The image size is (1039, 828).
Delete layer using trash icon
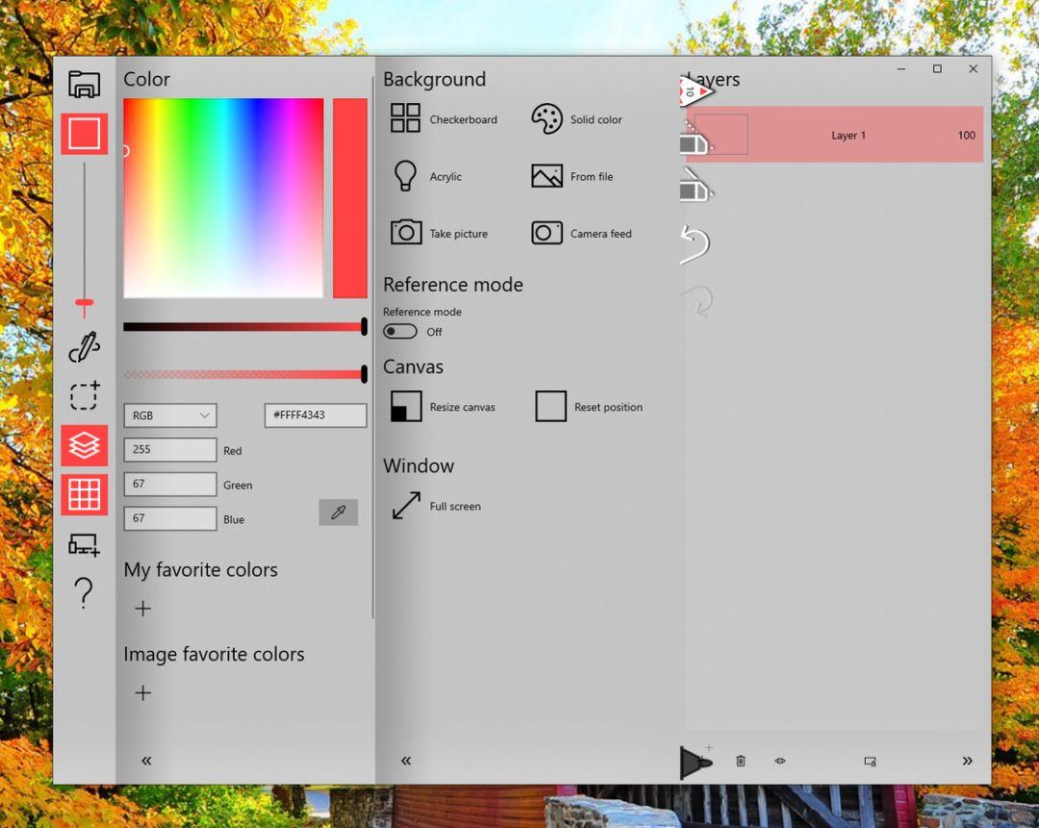(741, 761)
